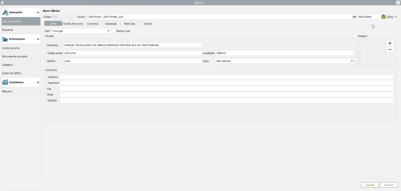Close the Clientes window
The width and height of the screenshot is (401, 191).
coord(398,2)
